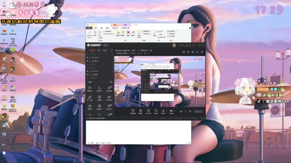Click the Paste icon in Explorer ribbon
The height and width of the screenshot is (163, 291).
(100, 33)
